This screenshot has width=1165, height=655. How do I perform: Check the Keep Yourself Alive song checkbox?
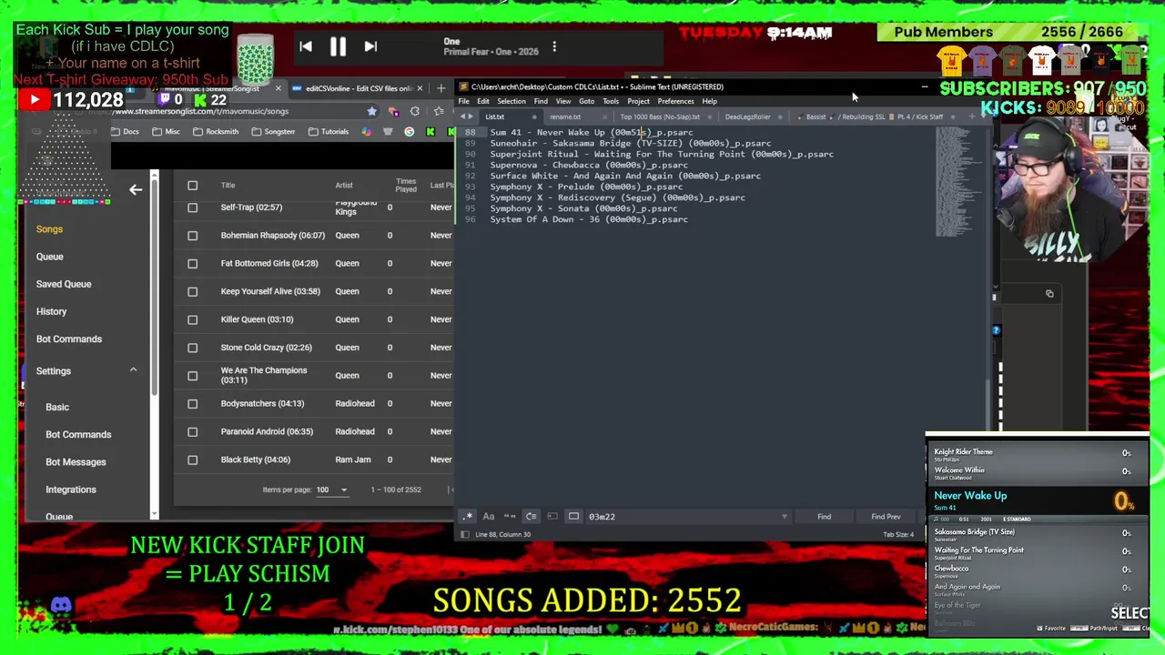[x=192, y=291]
